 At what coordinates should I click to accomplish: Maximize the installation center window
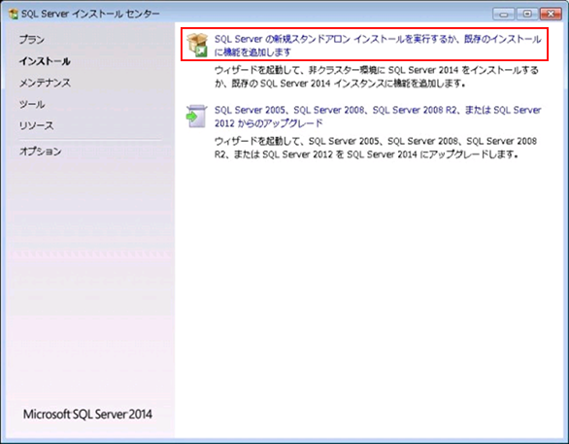pyautogui.click(x=527, y=15)
